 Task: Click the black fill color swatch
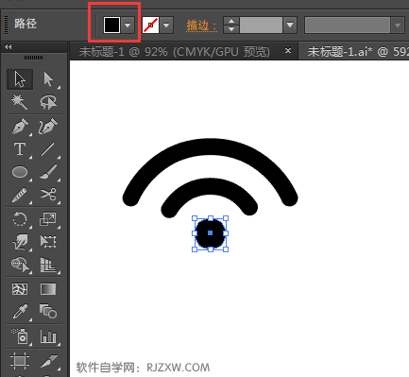pos(111,25)
